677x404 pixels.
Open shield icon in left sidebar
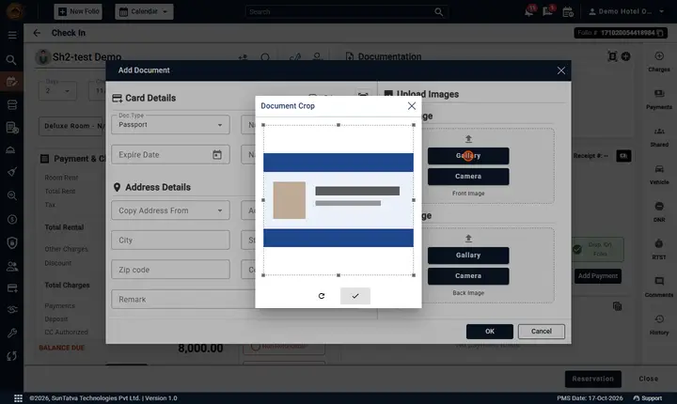(x=12, y=243)
